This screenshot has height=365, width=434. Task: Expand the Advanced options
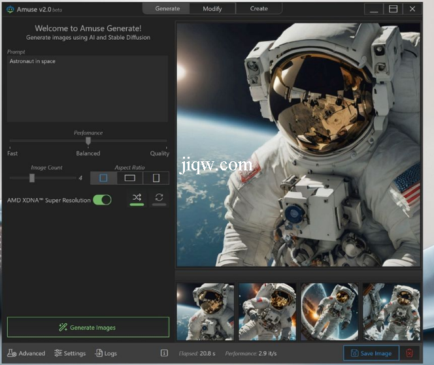27,353
